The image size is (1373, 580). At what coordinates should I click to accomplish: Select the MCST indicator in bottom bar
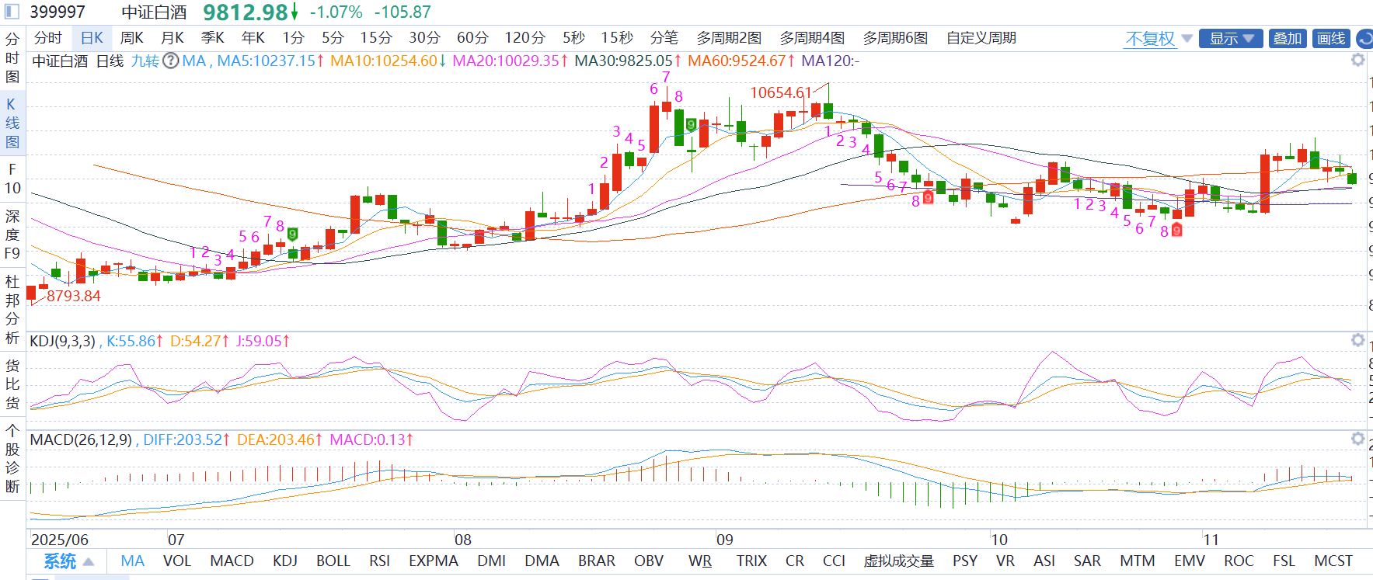(x=1333, y=561)
